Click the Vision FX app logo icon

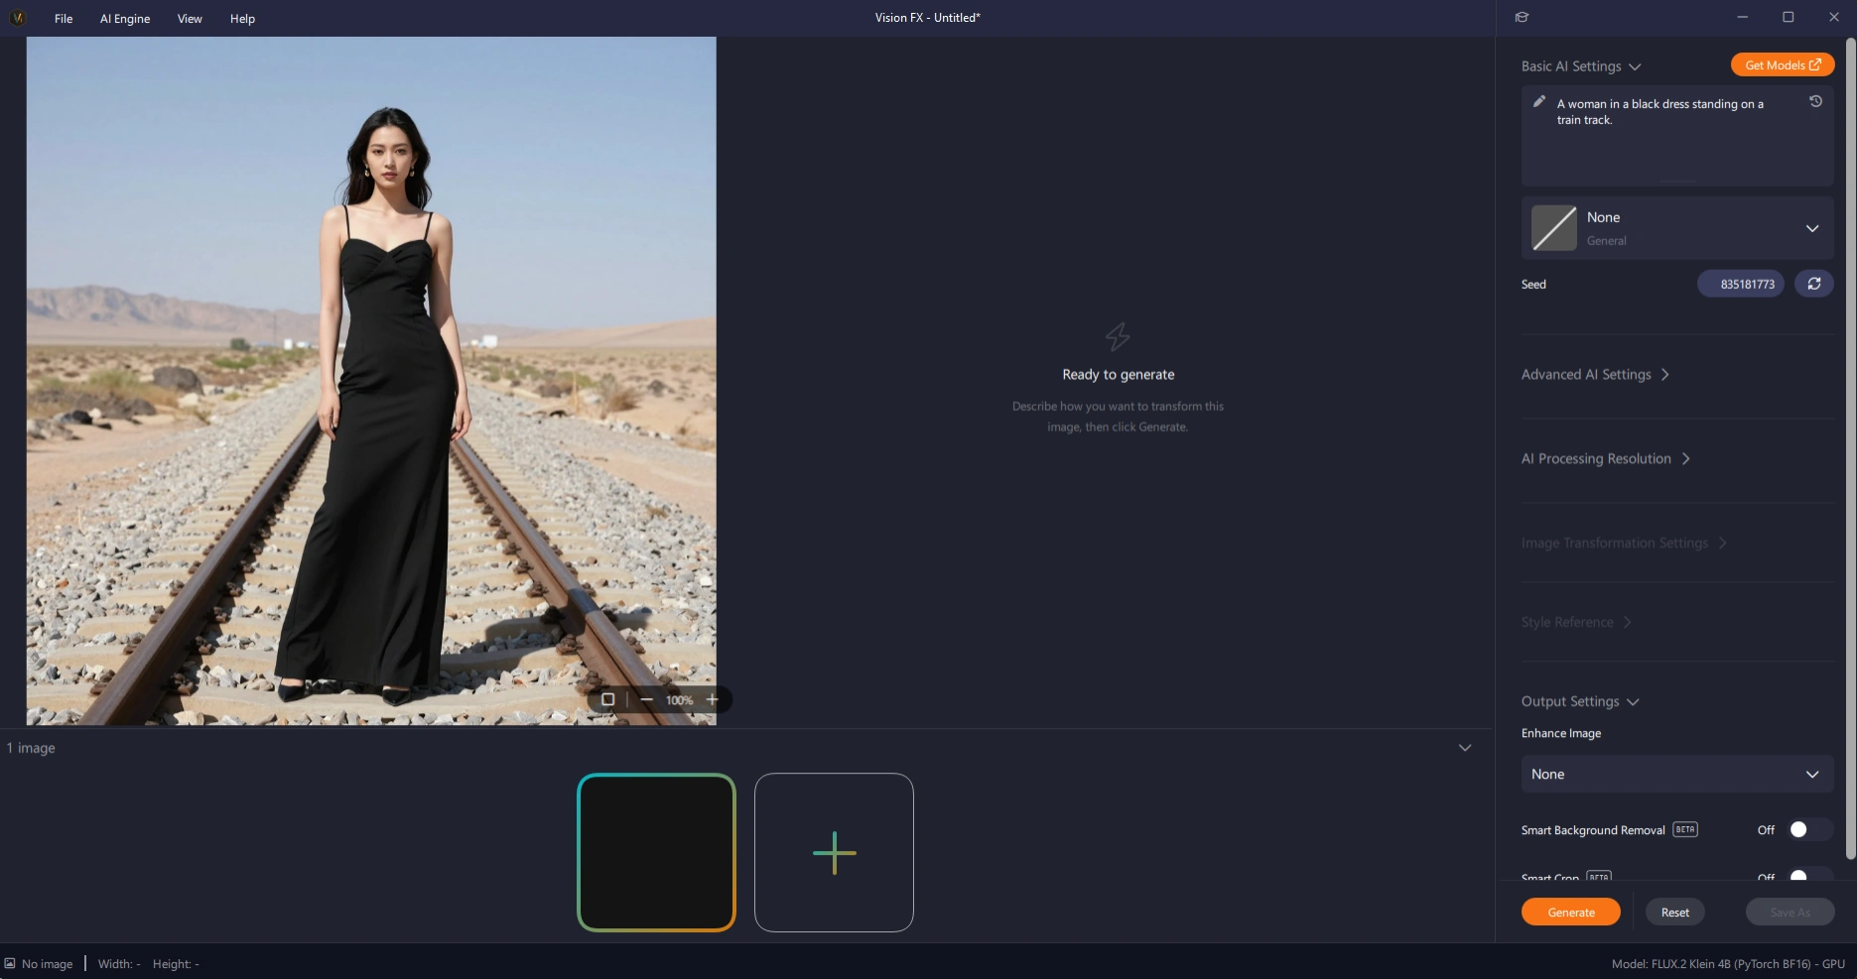click(x=17, y=18)
